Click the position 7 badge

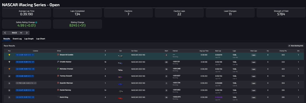click(x=9, y=97)
